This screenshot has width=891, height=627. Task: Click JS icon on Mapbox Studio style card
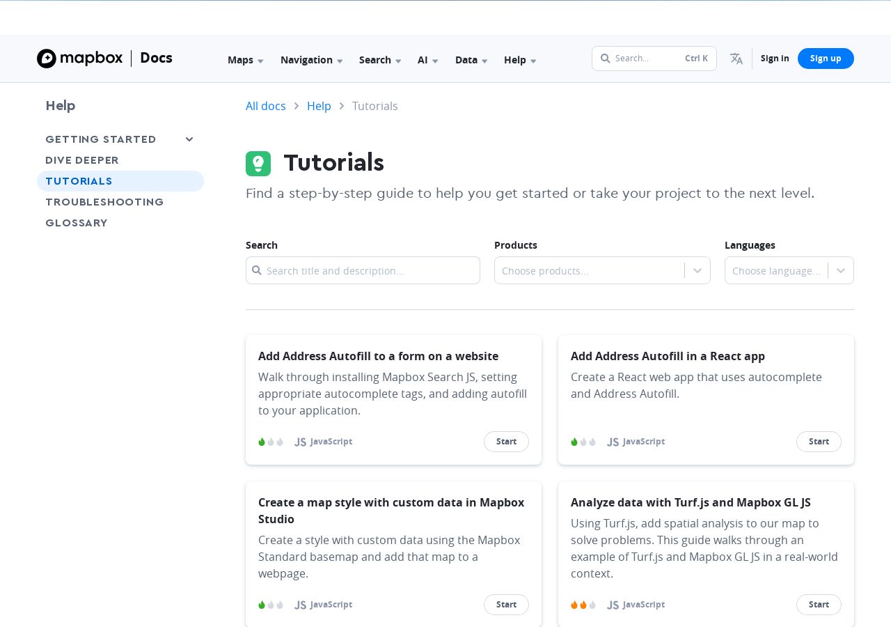300,605
